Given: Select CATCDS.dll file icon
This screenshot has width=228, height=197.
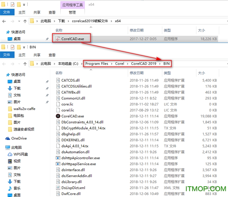Looking at the screenshot, I should 58,80.
